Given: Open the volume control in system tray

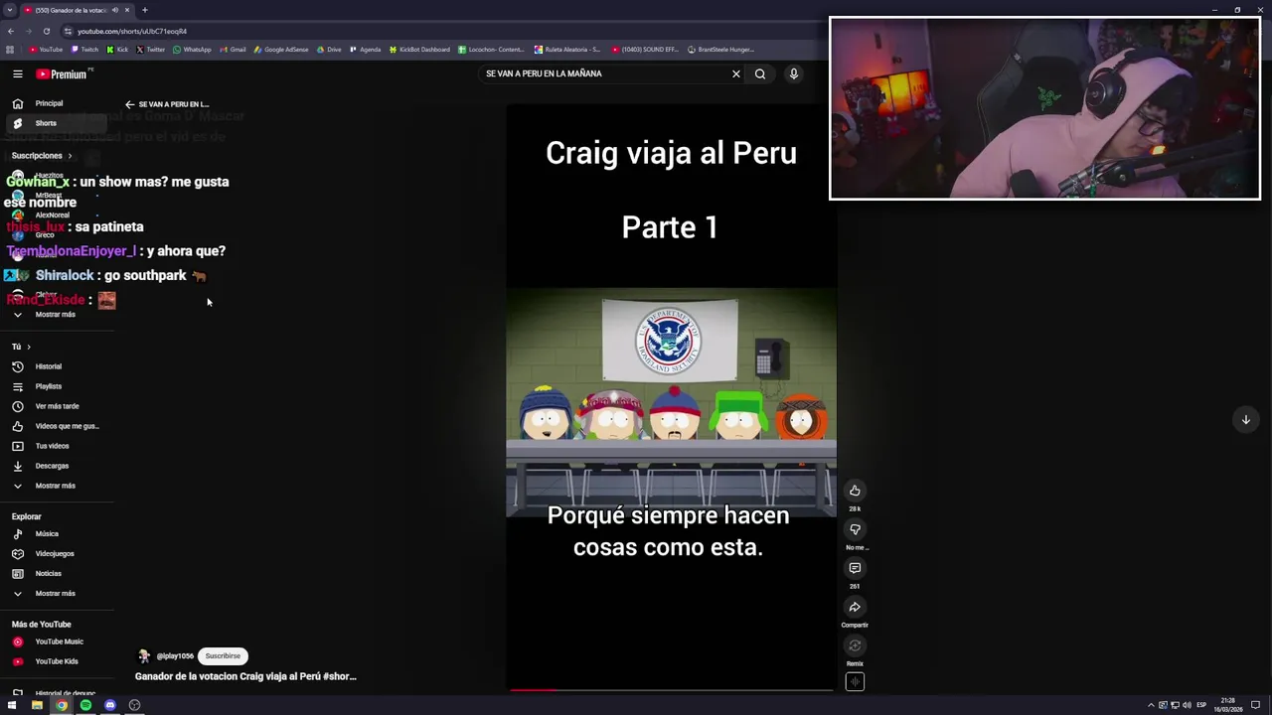Looking at the screenshot, I should pos(1188,705).
